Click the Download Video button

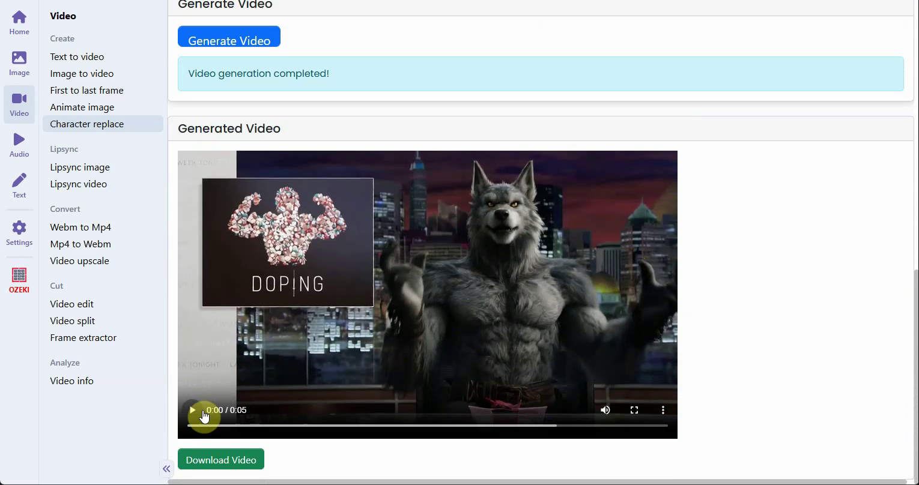pyautogui.click(x=220, y=460)
